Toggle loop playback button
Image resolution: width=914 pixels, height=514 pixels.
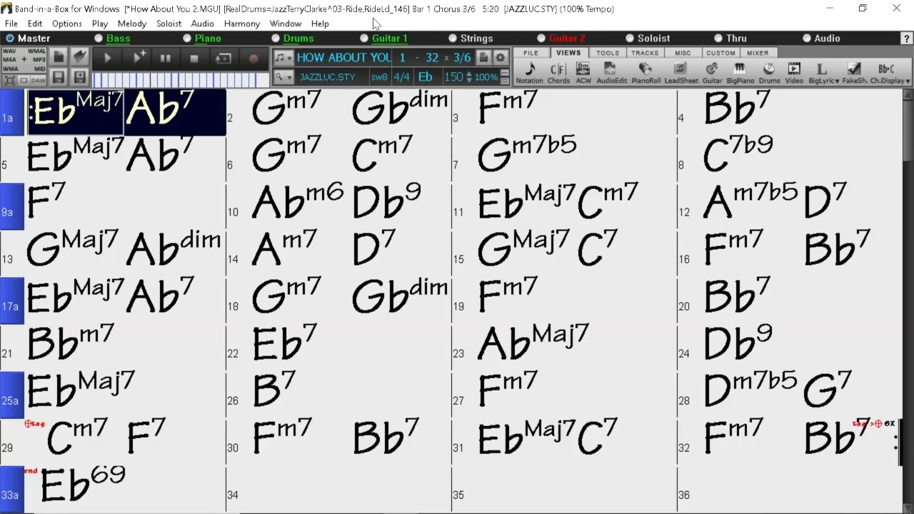coord(224,59)
